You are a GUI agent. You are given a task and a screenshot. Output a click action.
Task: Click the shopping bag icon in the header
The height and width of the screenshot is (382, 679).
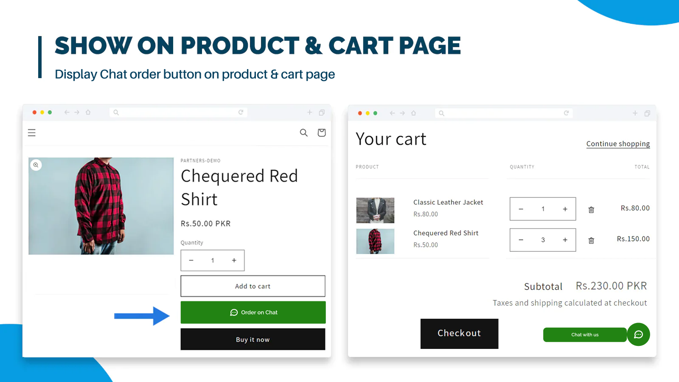tap(321, 132)
